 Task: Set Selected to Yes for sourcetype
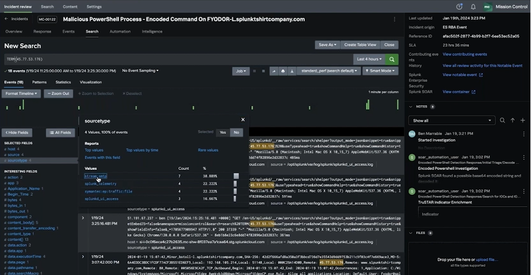(x=222, y=132)
